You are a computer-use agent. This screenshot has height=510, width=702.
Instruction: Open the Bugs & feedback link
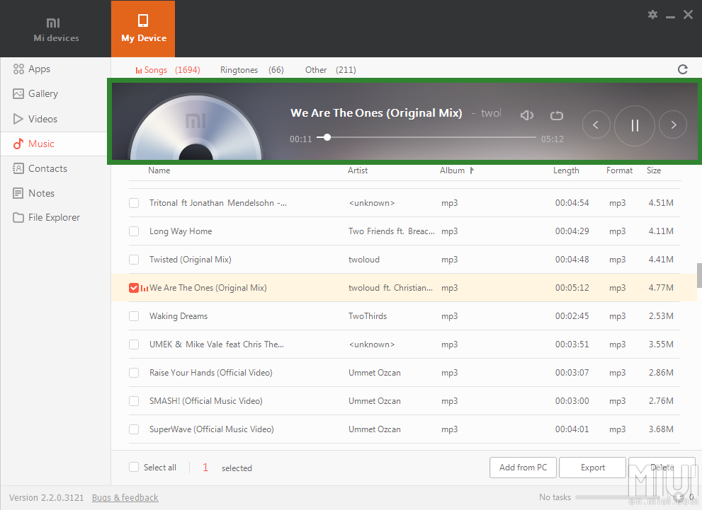click(x=125, y=497)
